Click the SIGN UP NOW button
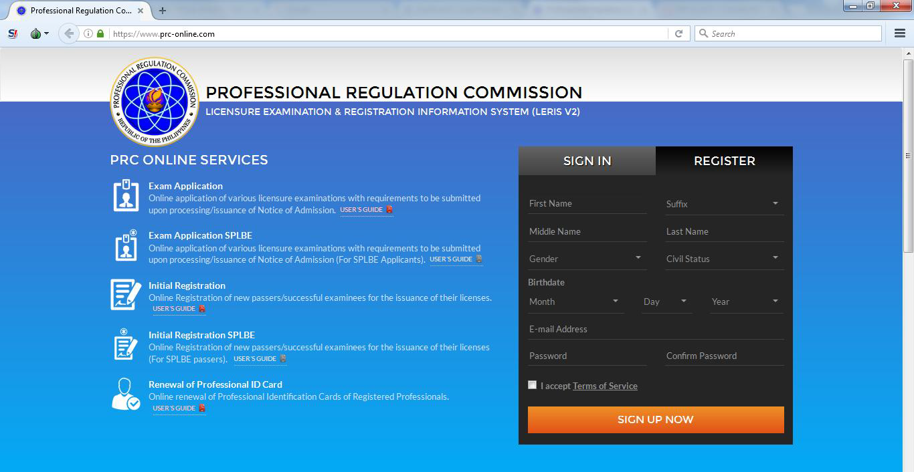 pyautogui.click(x=655, y=419)
